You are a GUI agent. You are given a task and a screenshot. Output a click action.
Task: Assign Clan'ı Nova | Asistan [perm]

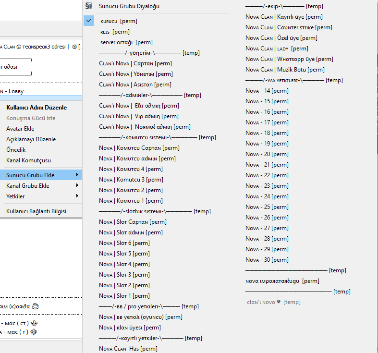click(135, 85)
